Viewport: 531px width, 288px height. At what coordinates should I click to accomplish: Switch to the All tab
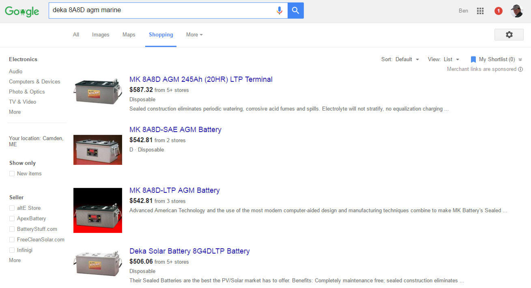tap(76, 35)
